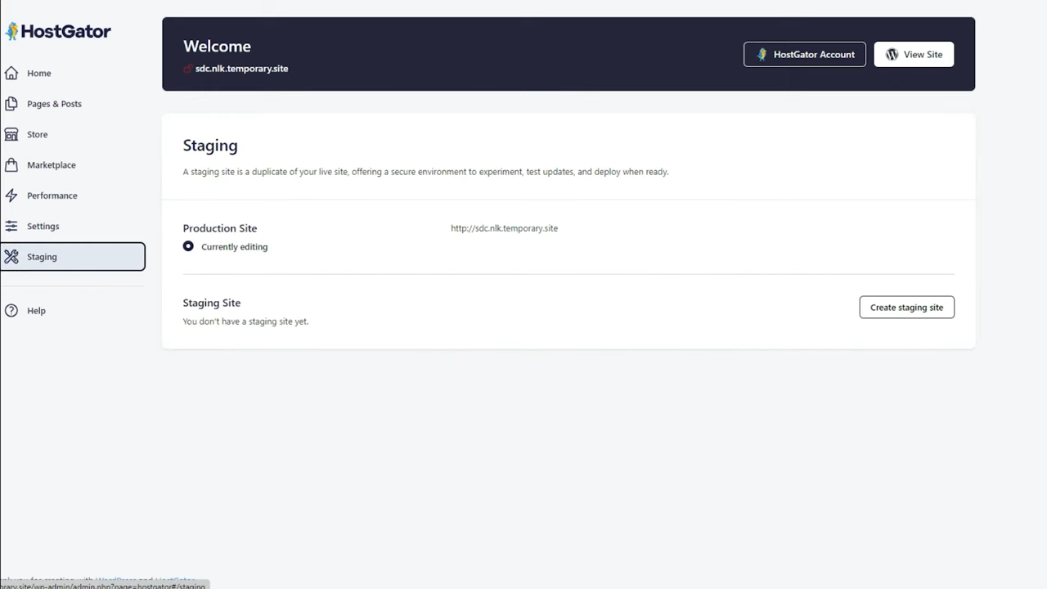Select Staging menu item
Screen dimensions: 1047x589
(73, 257)
